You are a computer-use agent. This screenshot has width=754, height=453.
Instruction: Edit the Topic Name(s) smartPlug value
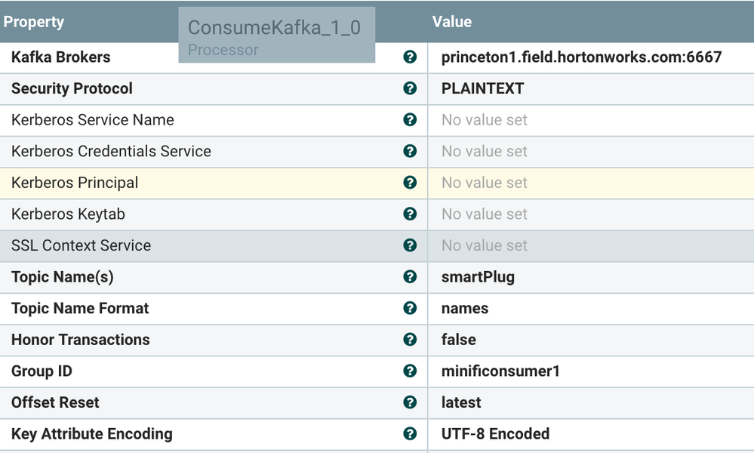pyautogui.click(x=478, y=277)
